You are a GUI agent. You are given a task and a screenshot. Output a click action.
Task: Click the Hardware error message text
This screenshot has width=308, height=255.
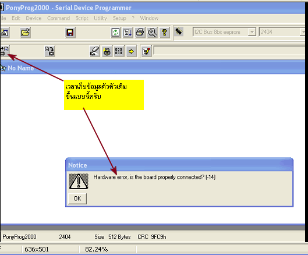pyautogui.click(x=154, y=177)
